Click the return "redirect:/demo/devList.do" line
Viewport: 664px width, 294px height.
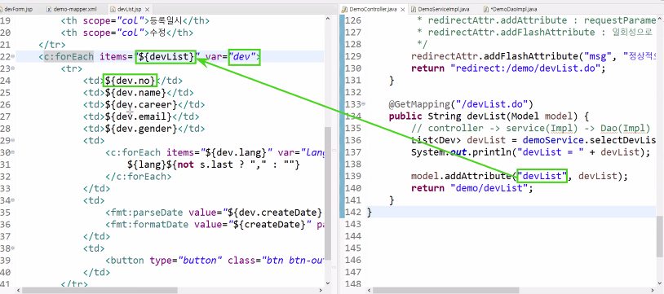(508, 68)
